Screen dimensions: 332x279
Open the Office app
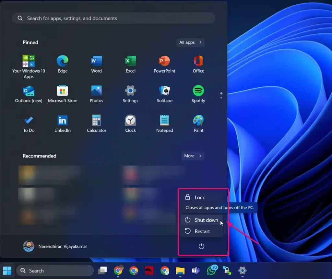point(198,64)
